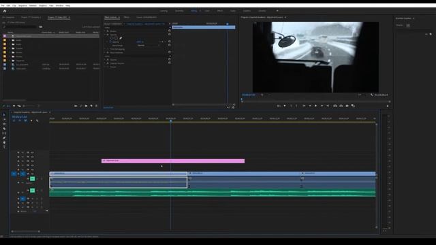Create 4-point rectangle mask under Opacity
Screen dimensions: 436x245
[116, 38]
